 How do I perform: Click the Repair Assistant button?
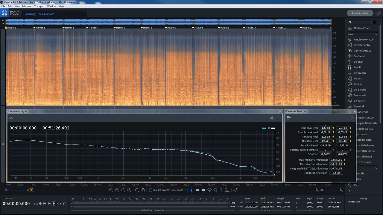coord(360,13)
